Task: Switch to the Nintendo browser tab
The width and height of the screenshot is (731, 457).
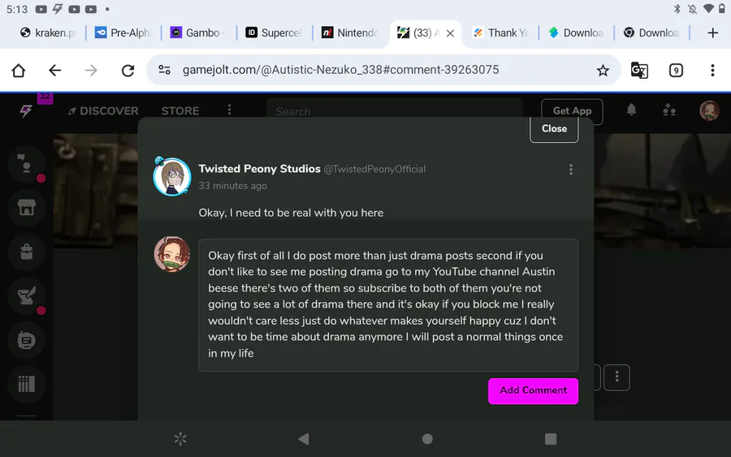Action: pyautogui.click(x=350, y=32)
